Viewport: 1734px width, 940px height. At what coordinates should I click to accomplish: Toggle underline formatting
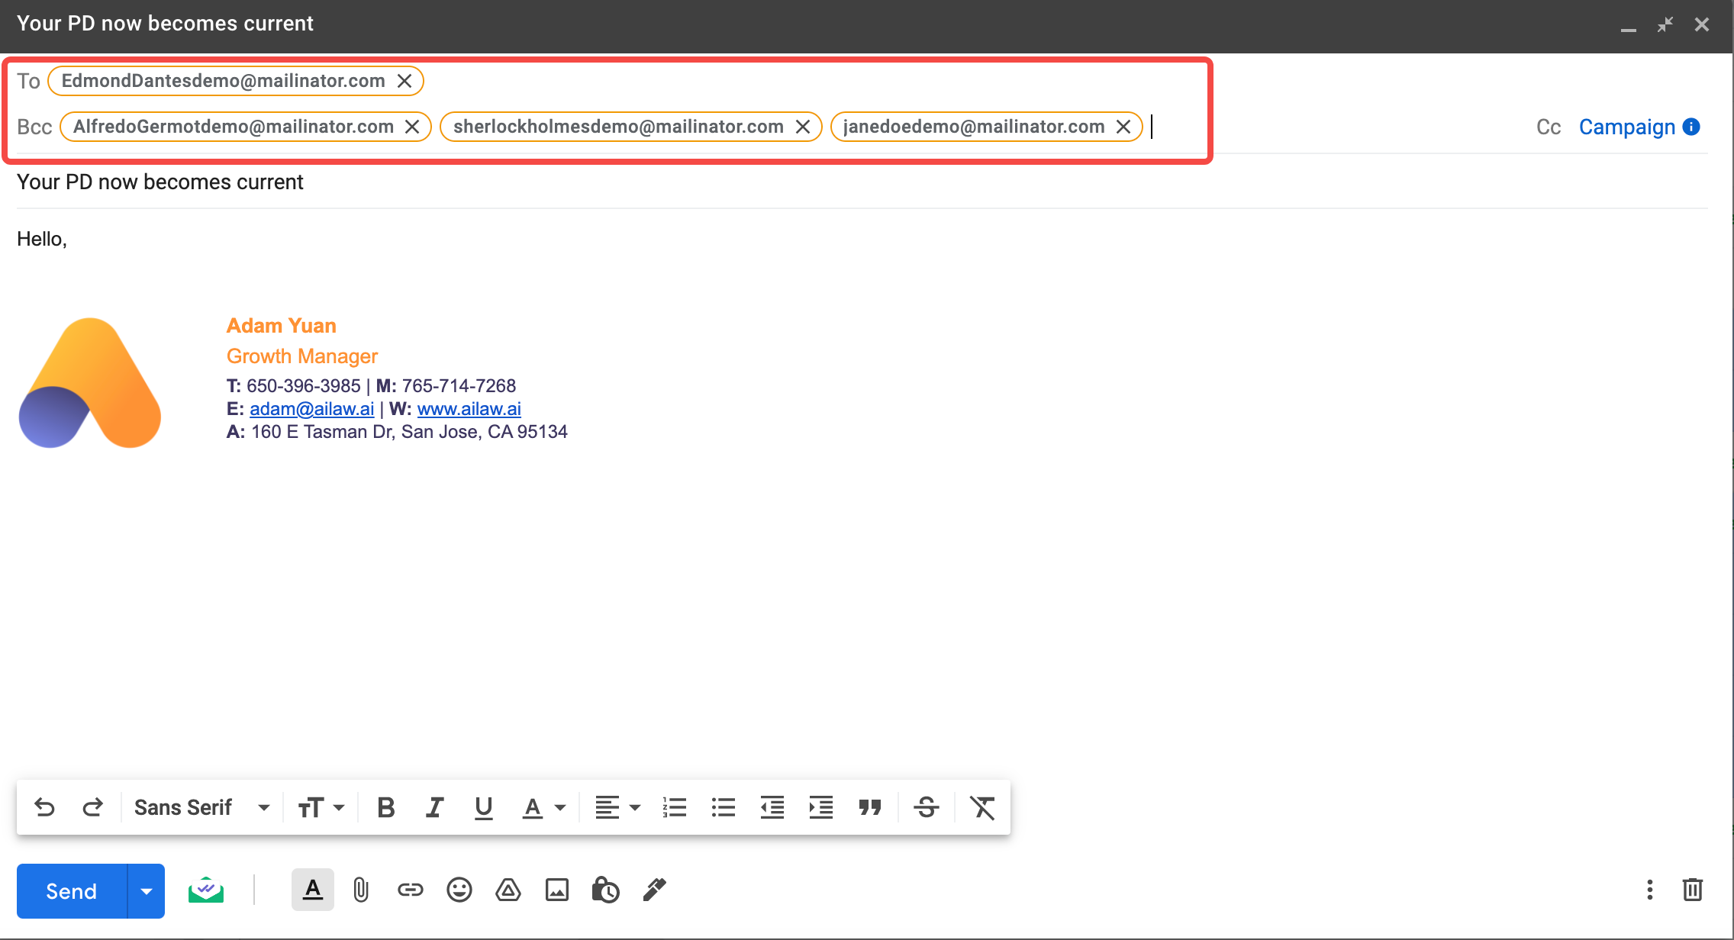click(483, 807)
